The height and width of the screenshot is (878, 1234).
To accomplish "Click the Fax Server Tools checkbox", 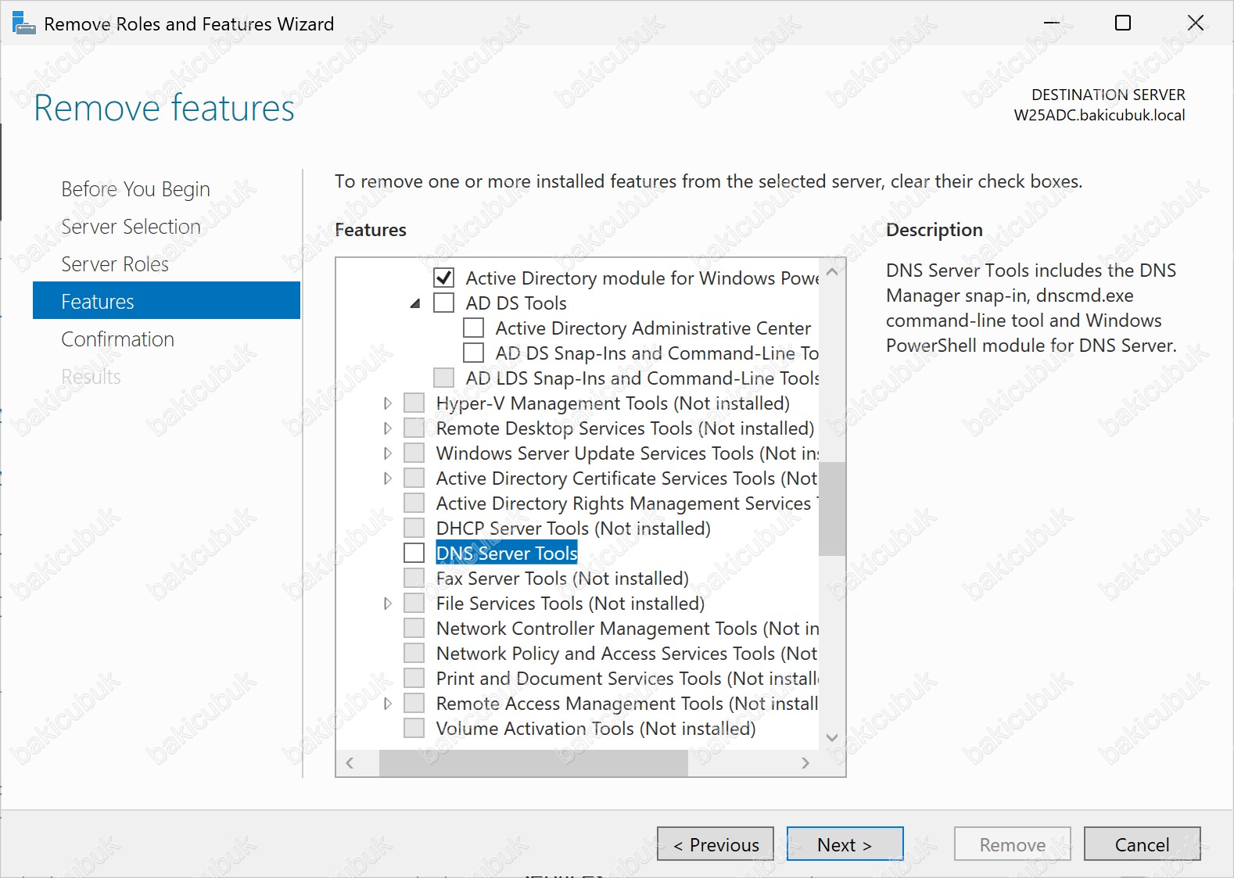I will (414, 578).
